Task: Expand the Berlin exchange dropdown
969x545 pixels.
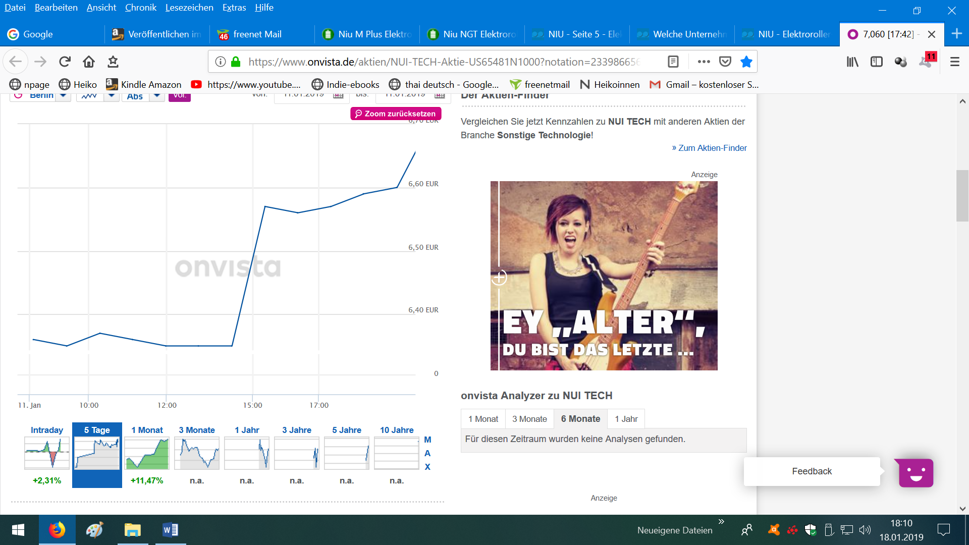Action: click(x=63, y=96)
